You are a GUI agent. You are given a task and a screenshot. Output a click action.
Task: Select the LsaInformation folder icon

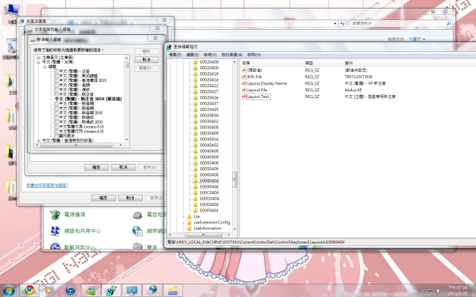point(190,228)
